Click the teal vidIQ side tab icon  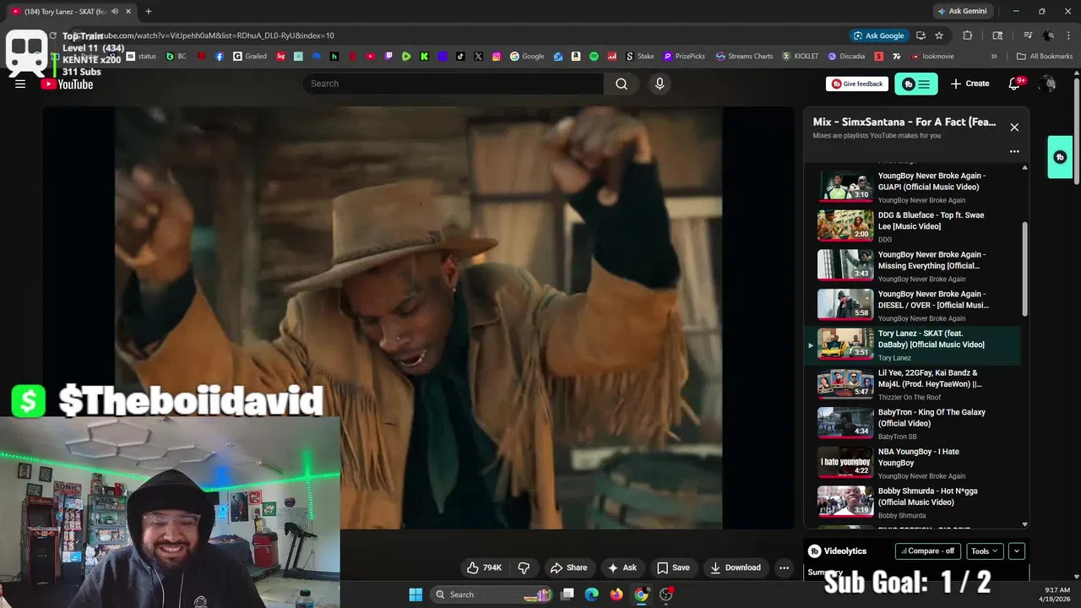tap(1060, 157)
